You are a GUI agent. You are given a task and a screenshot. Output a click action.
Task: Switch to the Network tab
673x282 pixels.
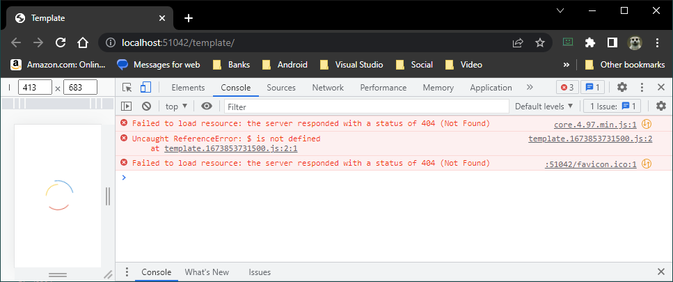328,88
